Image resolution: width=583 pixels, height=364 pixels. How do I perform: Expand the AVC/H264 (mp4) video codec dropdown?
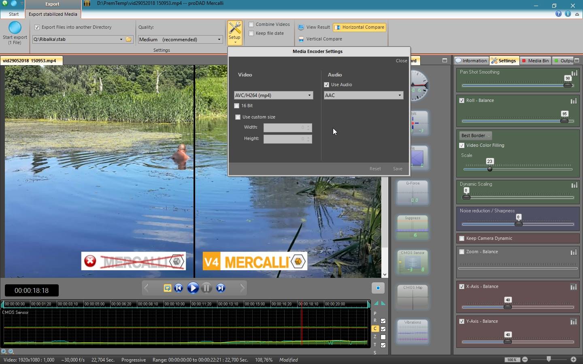point(273,95)
